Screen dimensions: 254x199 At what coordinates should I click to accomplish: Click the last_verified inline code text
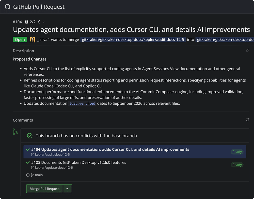[82, 103]
